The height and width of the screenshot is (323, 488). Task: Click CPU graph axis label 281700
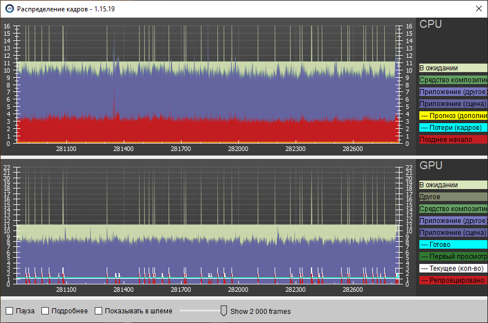click(181, 149)
